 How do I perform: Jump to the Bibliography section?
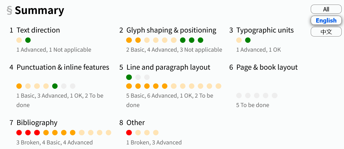click(37, 123)
